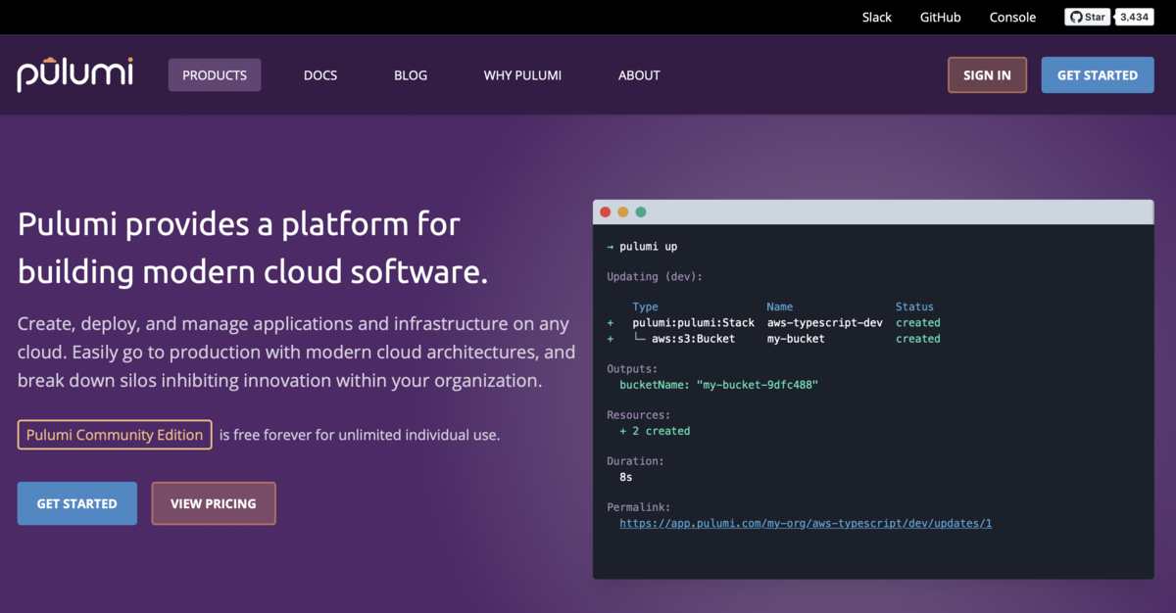The image size is (1176, 613).
Task: Open the Console link
Action: coord(1012,18)
